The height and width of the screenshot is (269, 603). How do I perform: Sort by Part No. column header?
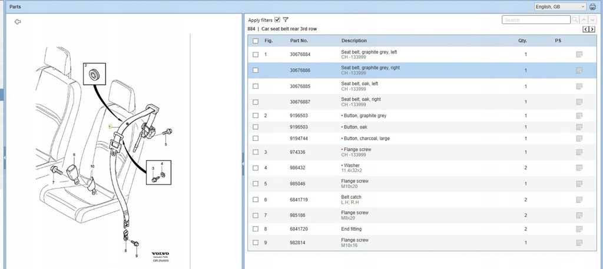coord(299,41)
